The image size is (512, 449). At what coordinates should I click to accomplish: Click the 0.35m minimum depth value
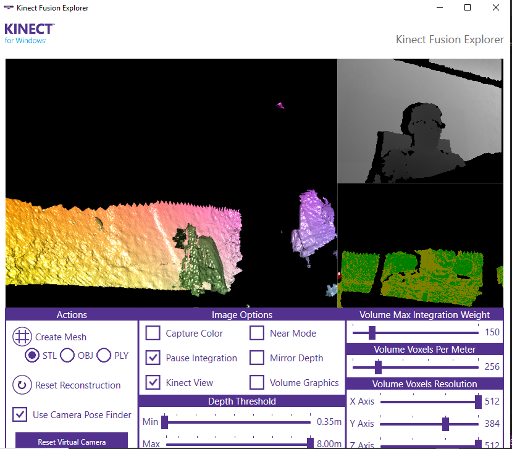pos(329,422)
